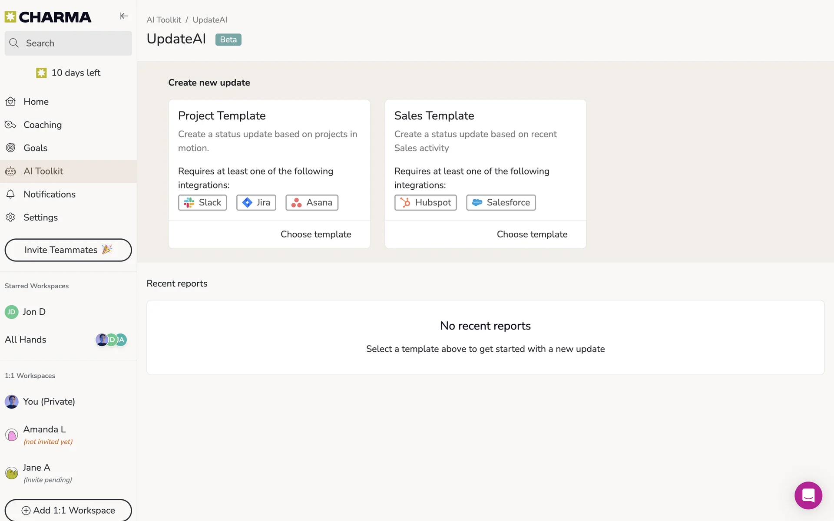Image resolution: width=834 pixels, height=521 pixels.
Task: Click the Settings gear icon
Action: pyautogui.click(x=10, y=217)
